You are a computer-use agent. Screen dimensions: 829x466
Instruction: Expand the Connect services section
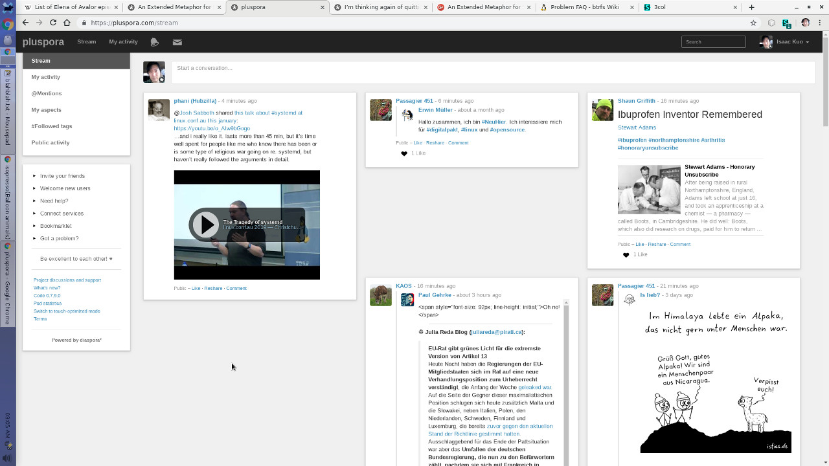click(x=62, y=214)
